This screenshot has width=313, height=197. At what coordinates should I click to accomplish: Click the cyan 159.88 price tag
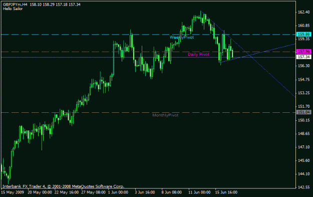[304, 34]
